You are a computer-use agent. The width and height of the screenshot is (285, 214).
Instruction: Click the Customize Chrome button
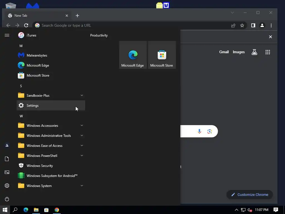point(250,195)
